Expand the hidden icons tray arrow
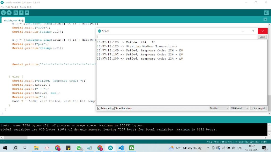The image size is (271, 152). pyautogui.click(x=208, y=148)
